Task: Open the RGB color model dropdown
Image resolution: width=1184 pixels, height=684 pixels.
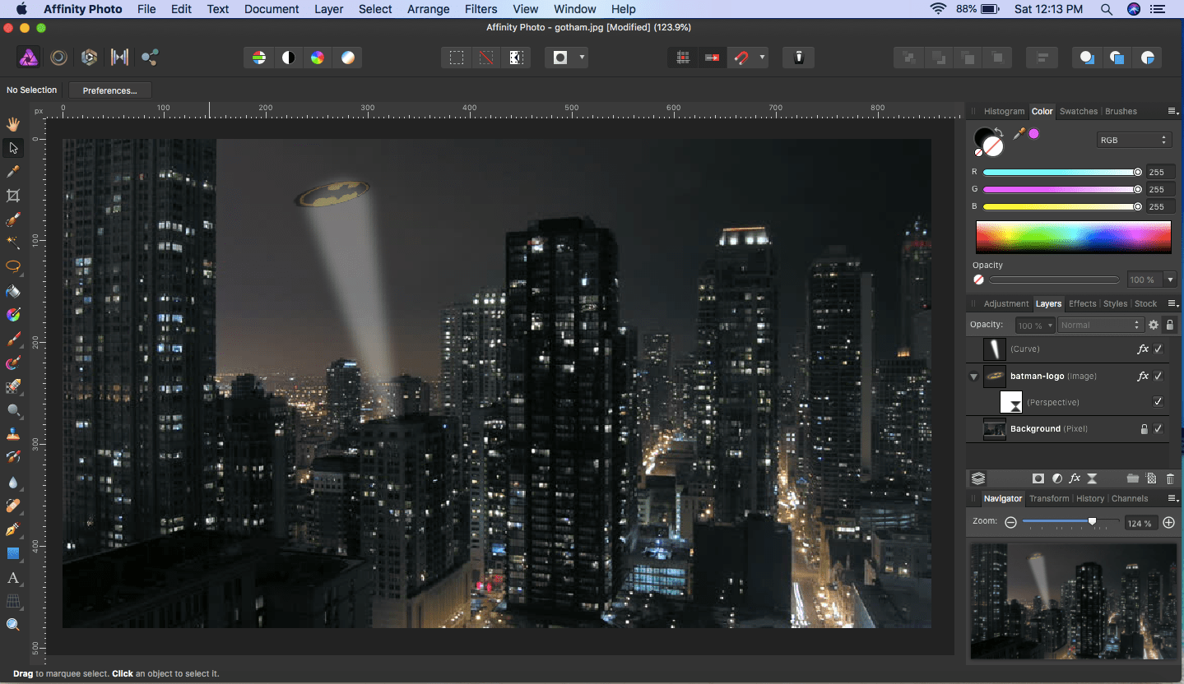Action: point(1133,141)
